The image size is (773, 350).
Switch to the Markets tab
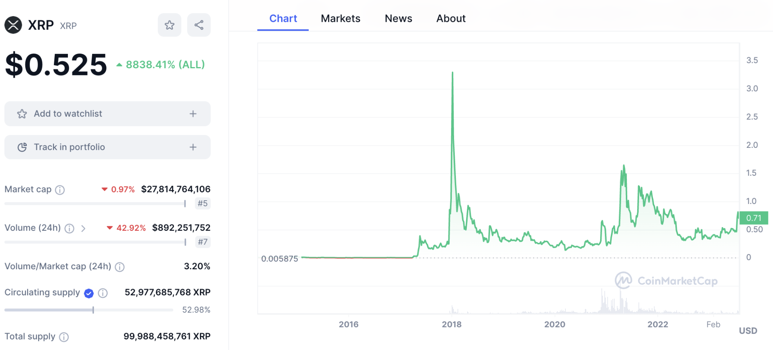coord(340,18)
